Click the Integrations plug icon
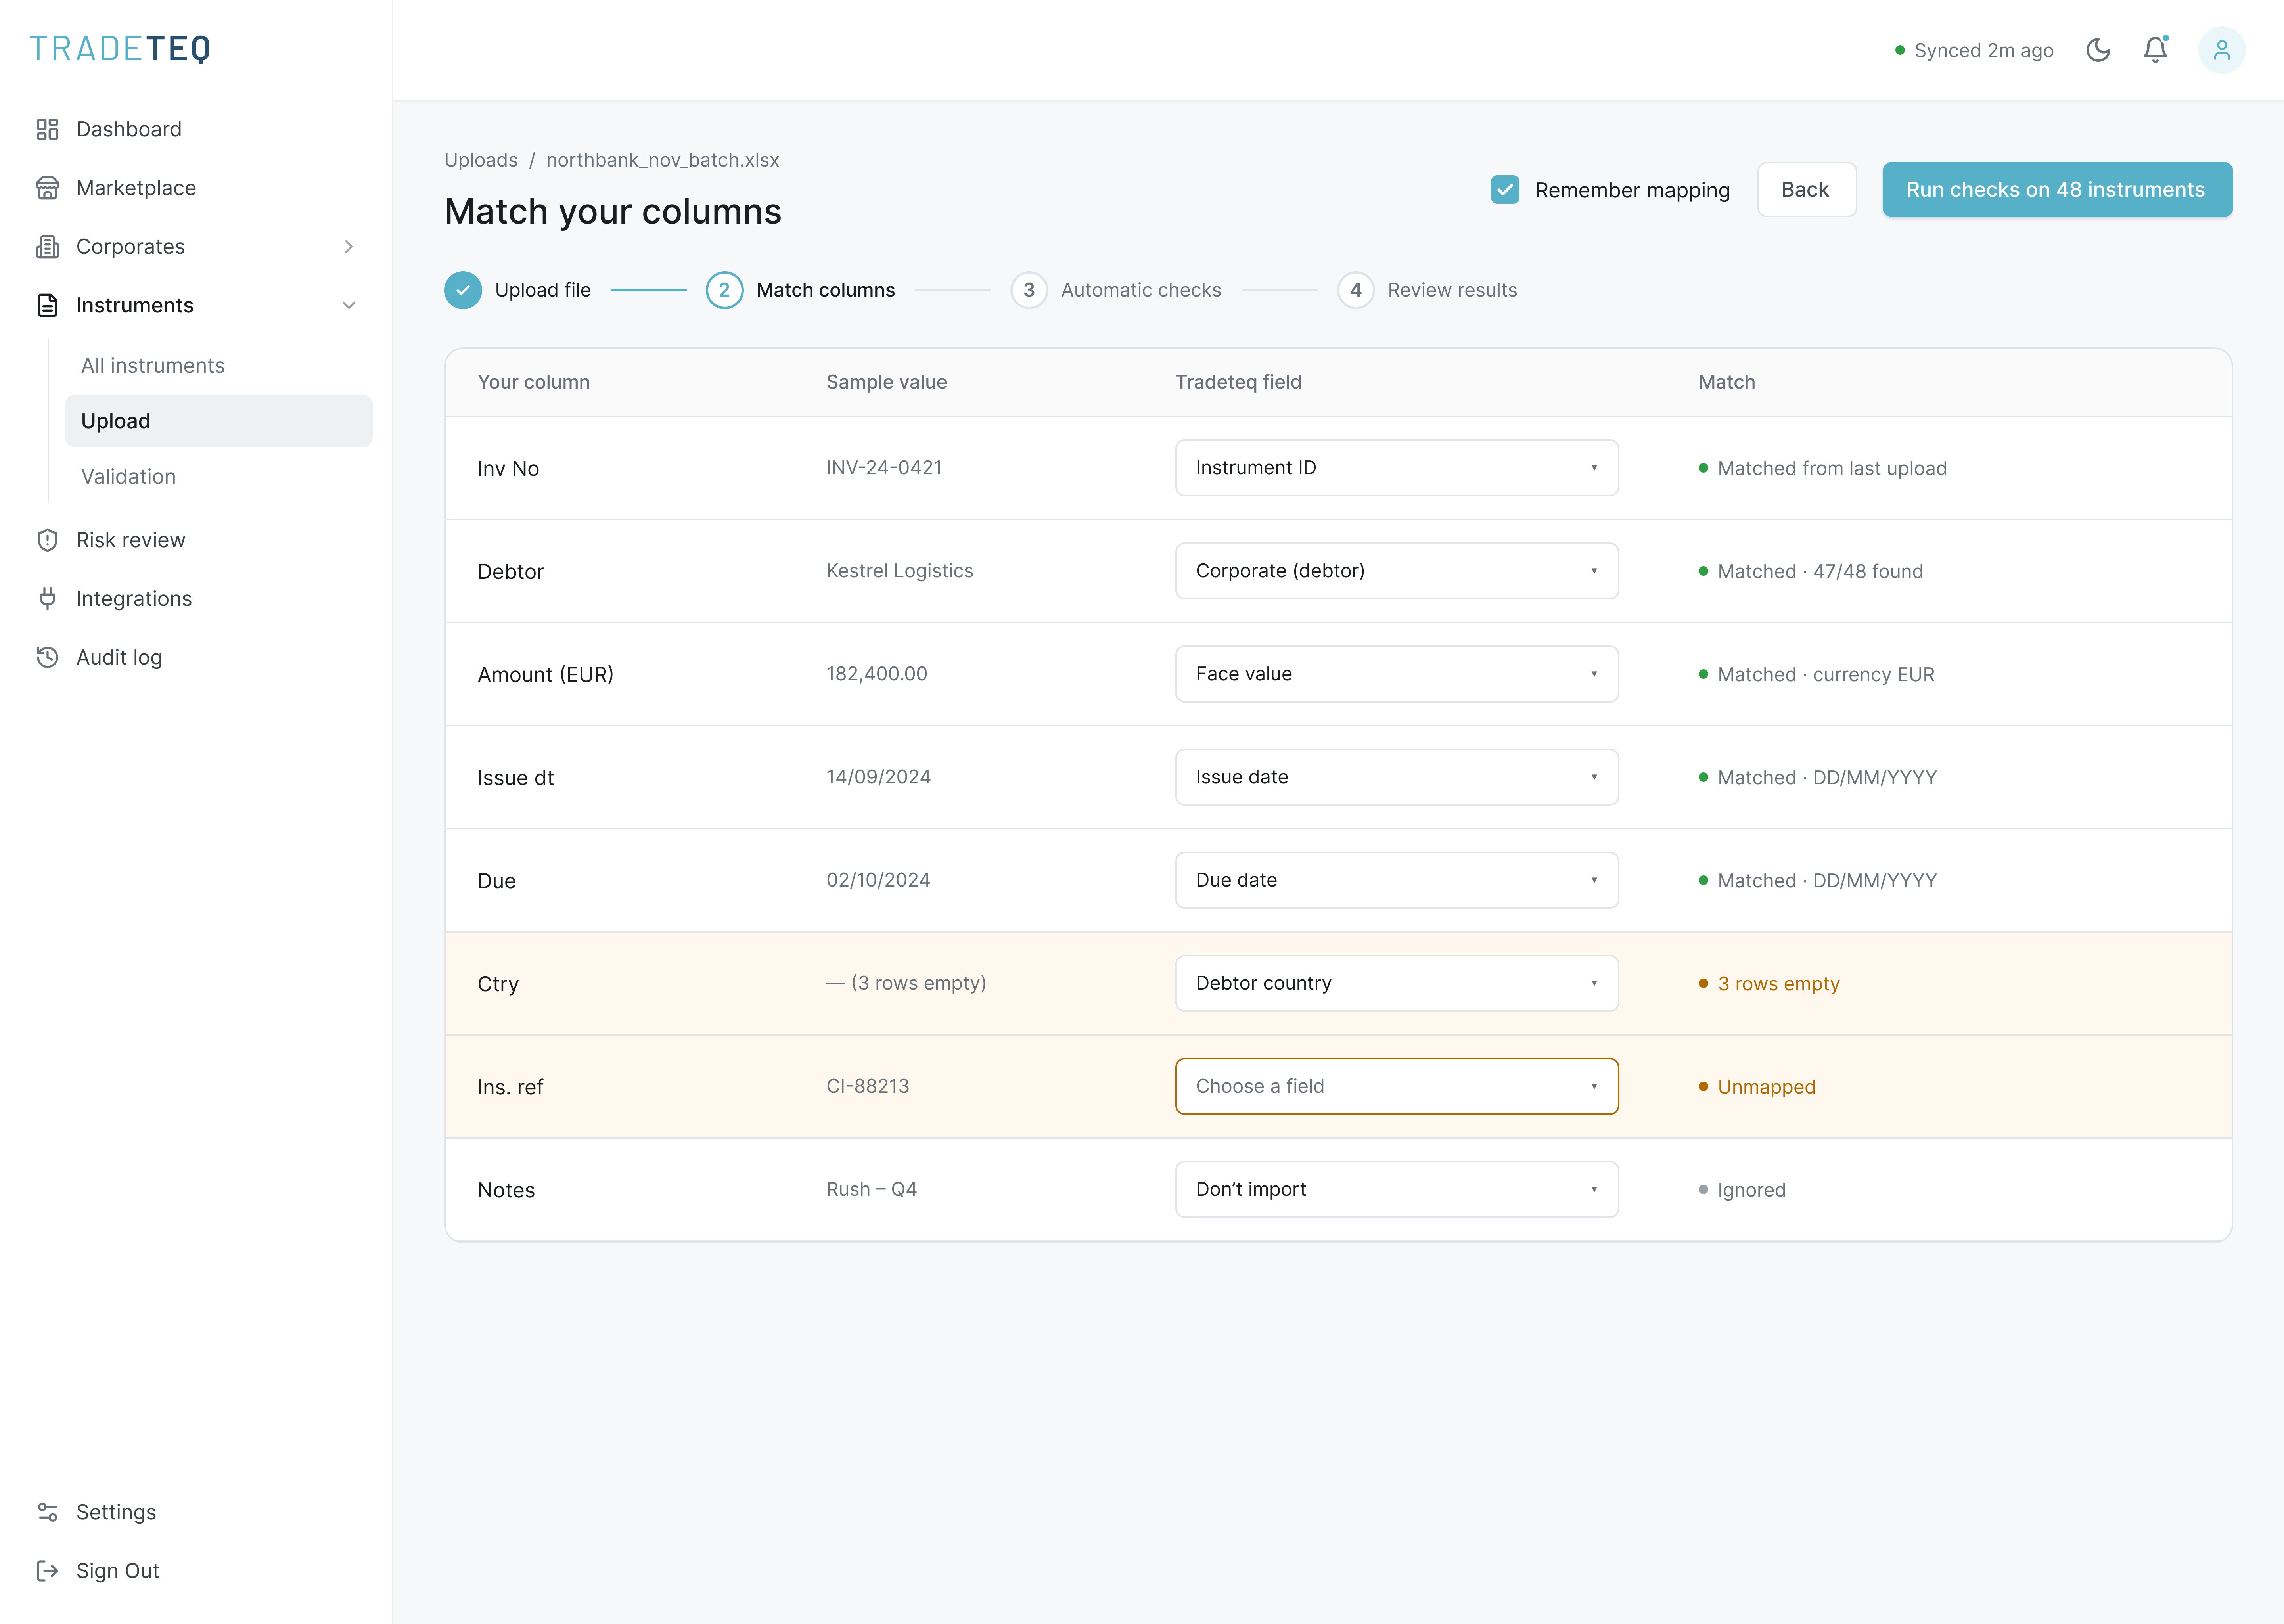This screenshot has height=1624, width=2284. pyautogui.click(x=47, y=599)
